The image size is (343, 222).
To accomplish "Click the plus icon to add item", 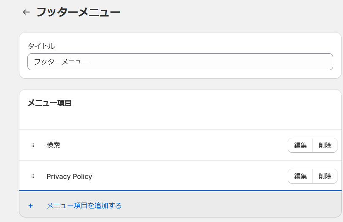I will coord(30,206).
